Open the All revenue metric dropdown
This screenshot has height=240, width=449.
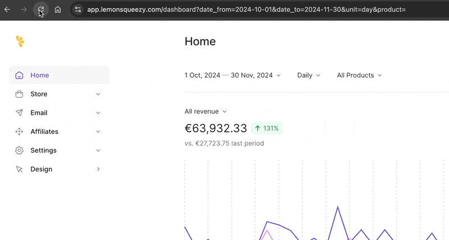tap(205, 112)
